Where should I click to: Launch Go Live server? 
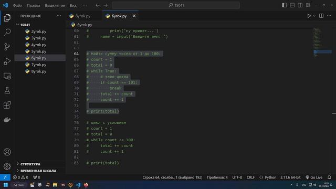pos(314,177)
